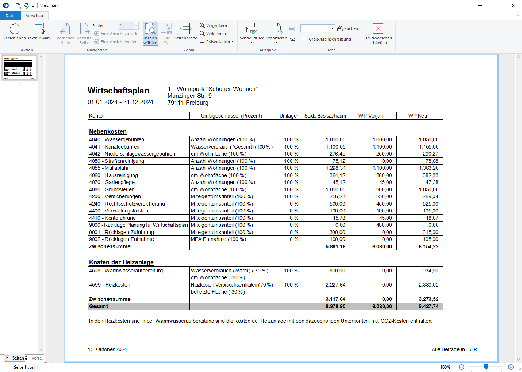
Task: Click the 100% zoom status label
Action: pos(445,367)
